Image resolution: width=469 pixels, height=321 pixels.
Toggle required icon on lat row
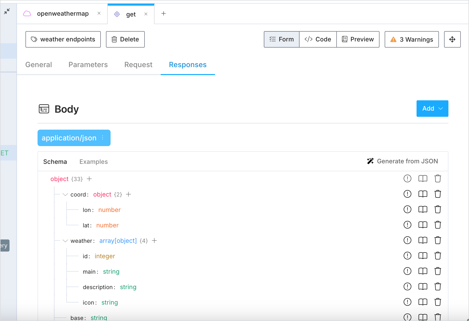tap(408, 225)
